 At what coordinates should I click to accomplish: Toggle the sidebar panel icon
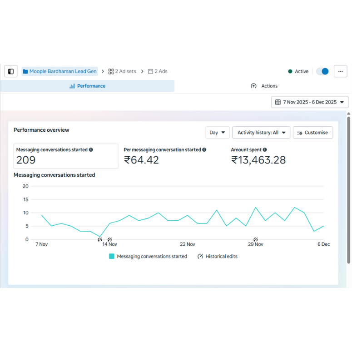pyautogui.click(x=11, y=71)
